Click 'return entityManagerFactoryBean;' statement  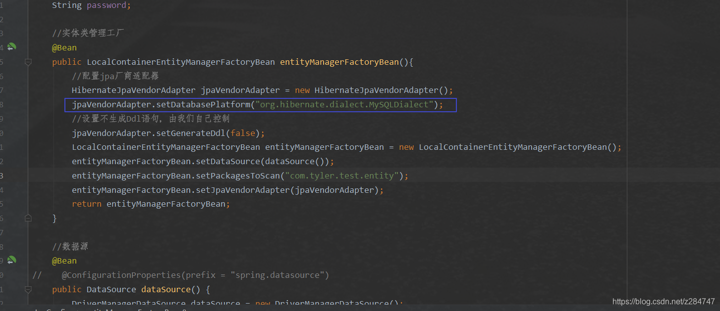click(151, 204)
